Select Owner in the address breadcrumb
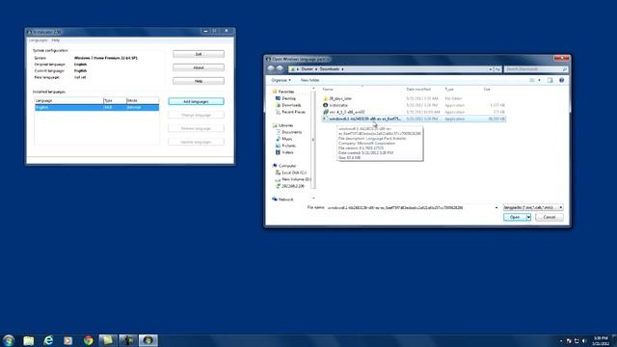Screen dimensions: 617x347 (x=307, y=69)
